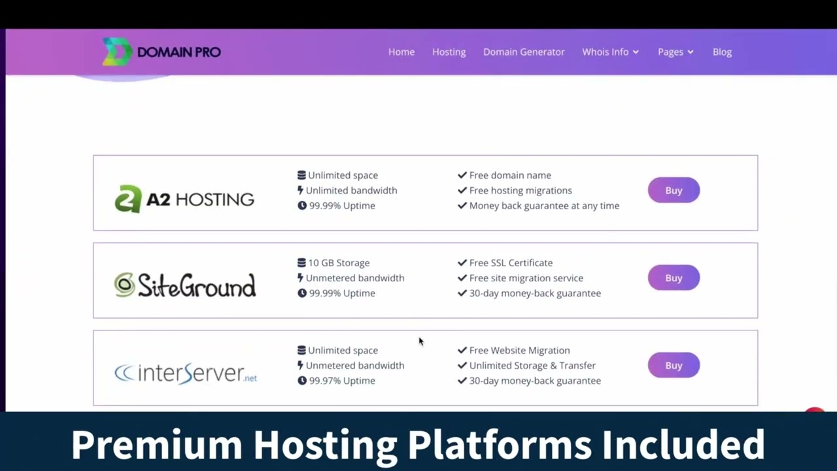Open Domain Generator in navigation
837x471 pixels.
[x=524, y=52]
